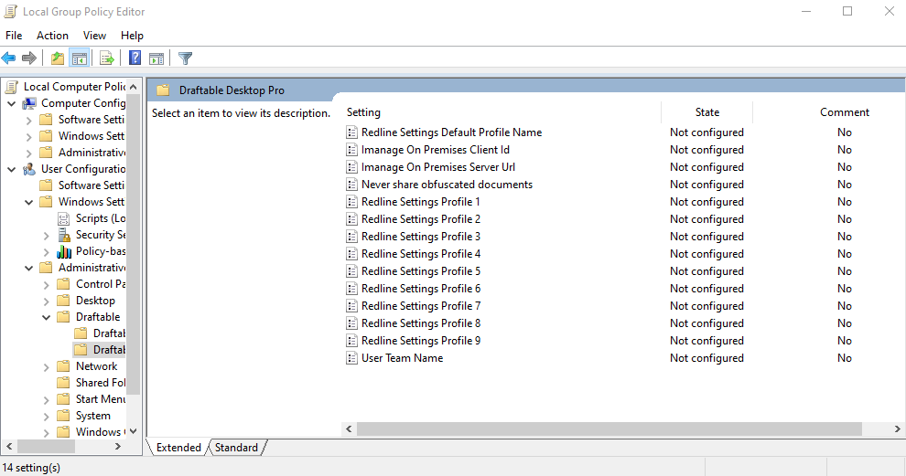The image size is (906, 476).
Task: Expand the Control Panel node
Action: click(47, 284)
